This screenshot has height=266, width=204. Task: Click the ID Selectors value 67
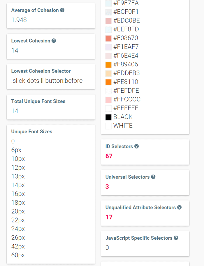point(109,156)
